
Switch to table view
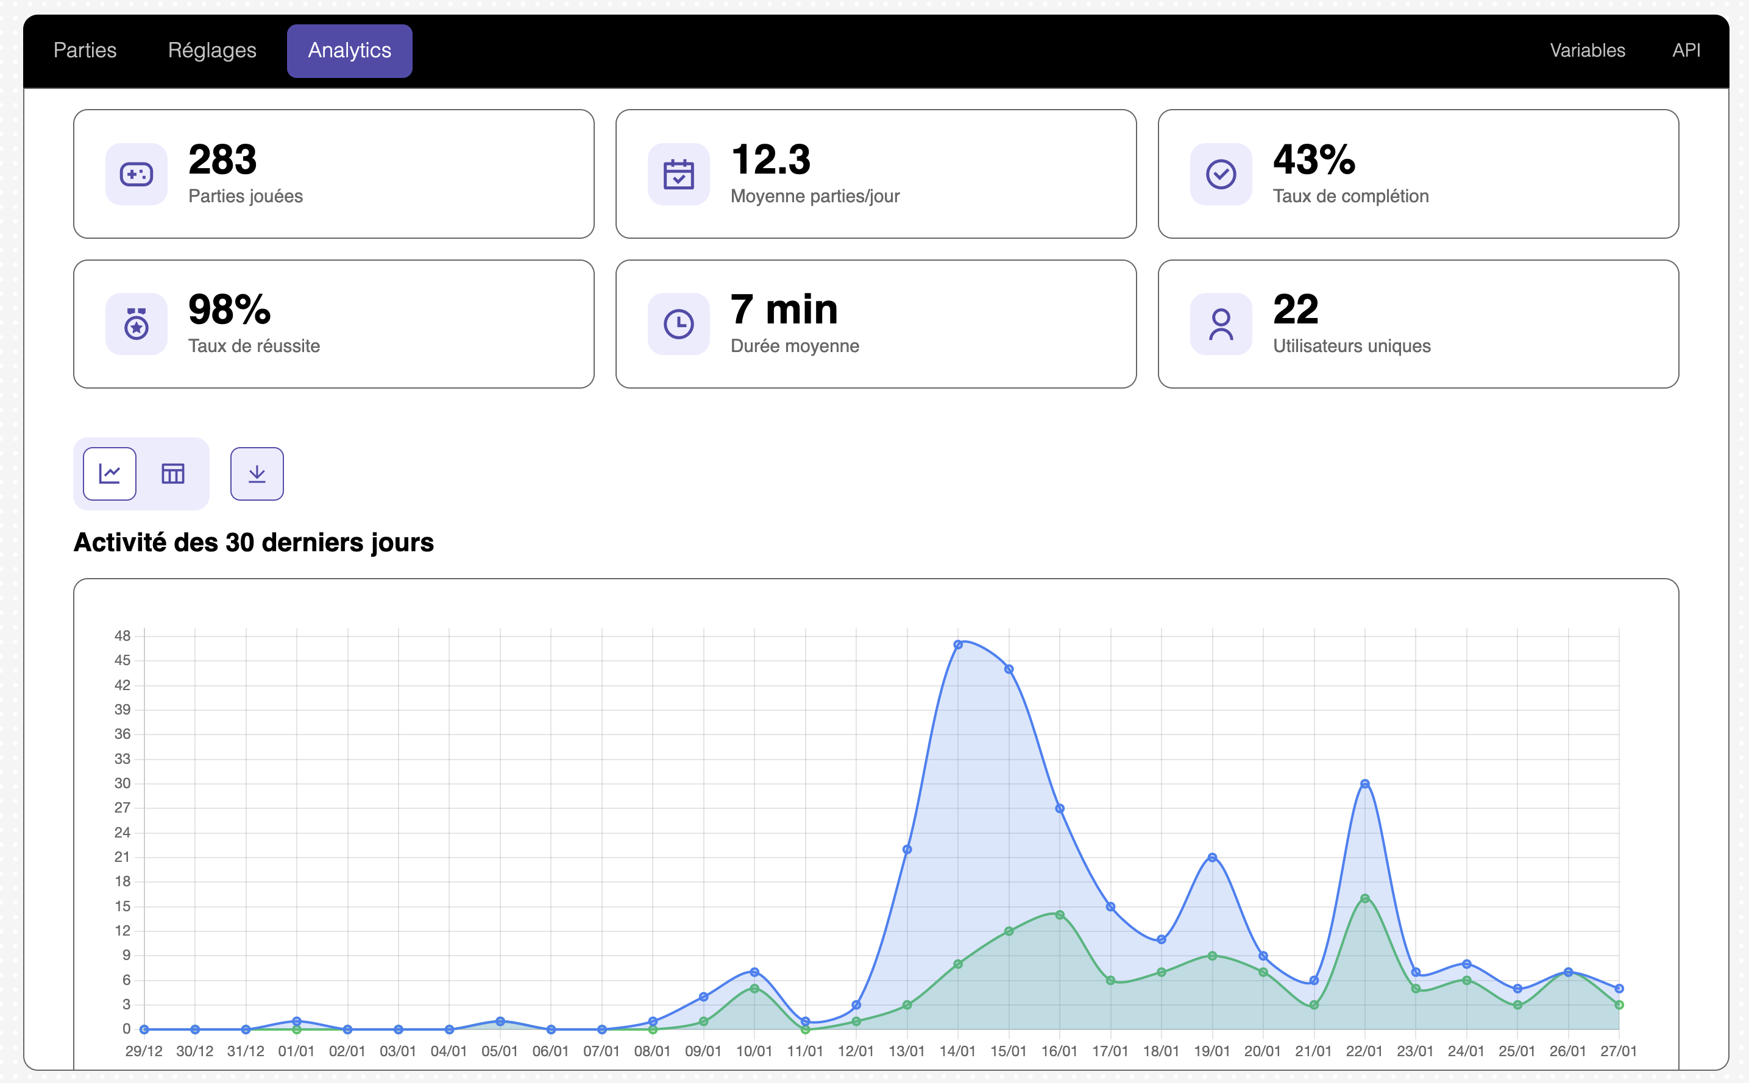172,473
